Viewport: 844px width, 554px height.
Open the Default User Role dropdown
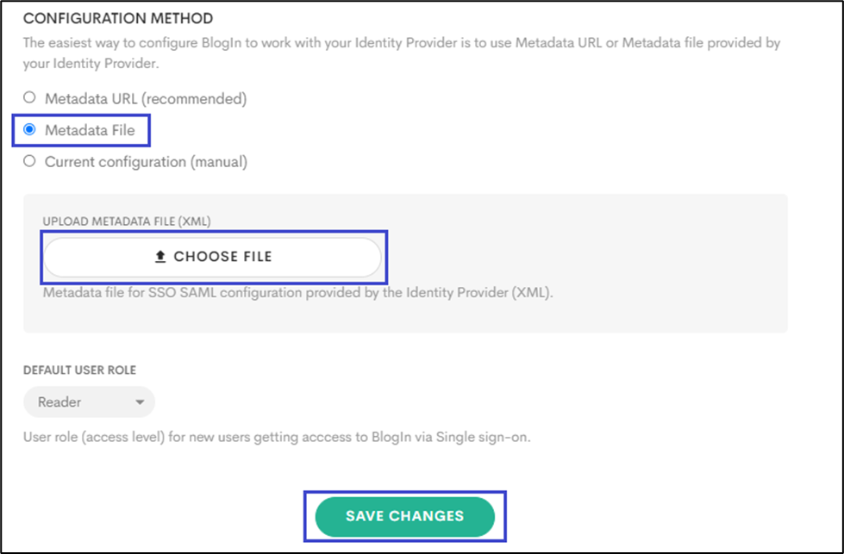click(89, 401)
